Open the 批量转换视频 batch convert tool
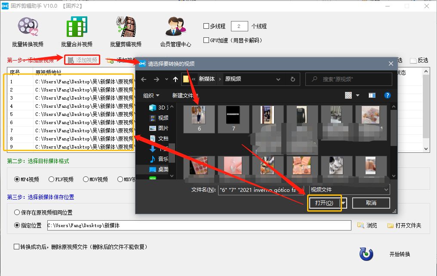The image size is (437, 276). [28, 32]
